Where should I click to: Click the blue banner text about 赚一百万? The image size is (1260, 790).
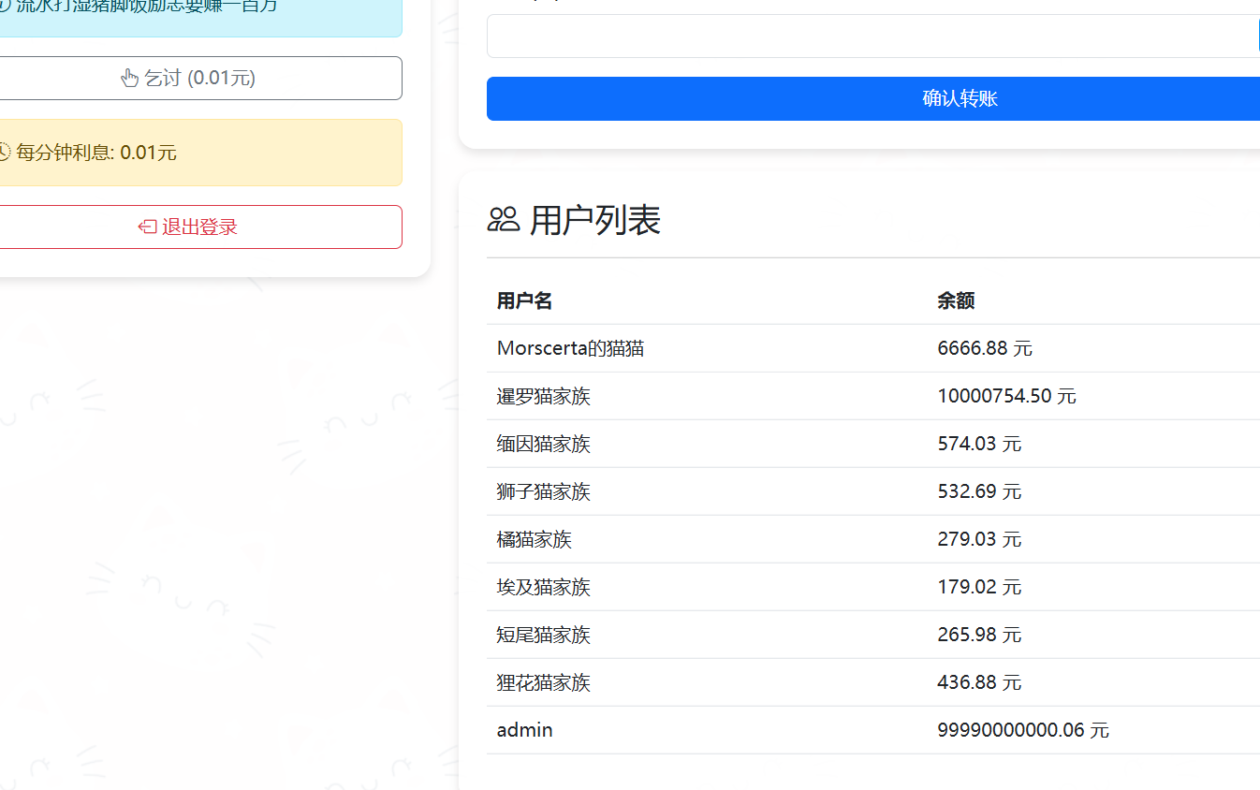(140, 7)
